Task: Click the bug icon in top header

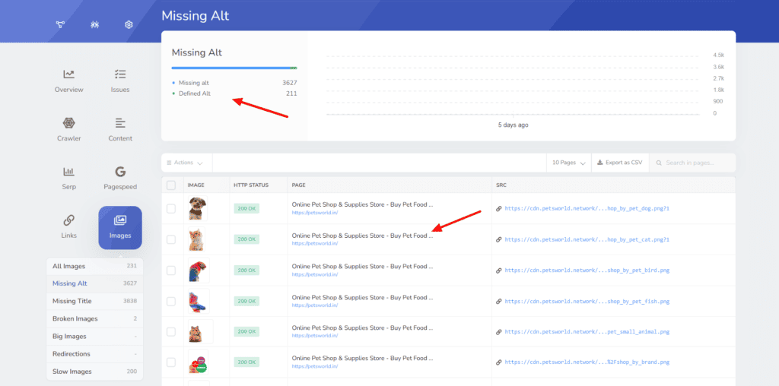Action: 94,24
